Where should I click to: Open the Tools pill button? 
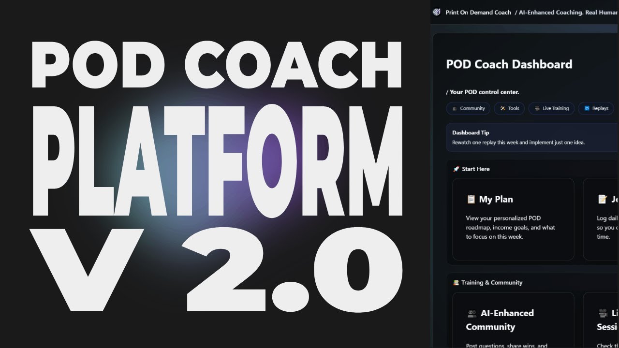(509, 108)
